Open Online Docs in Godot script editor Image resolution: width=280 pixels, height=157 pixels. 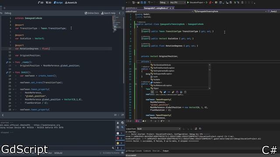pyautogui.click(x=92, y=13)
